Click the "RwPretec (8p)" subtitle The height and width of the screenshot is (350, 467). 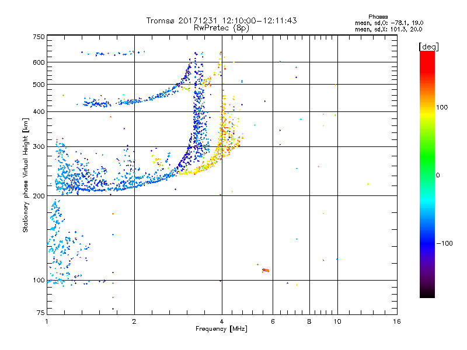(x=221, y=28)
